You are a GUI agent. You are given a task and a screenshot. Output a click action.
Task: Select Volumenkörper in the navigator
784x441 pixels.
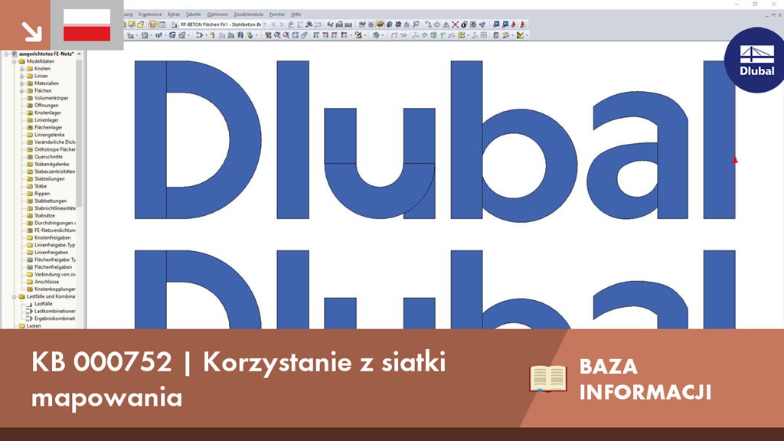51,98
